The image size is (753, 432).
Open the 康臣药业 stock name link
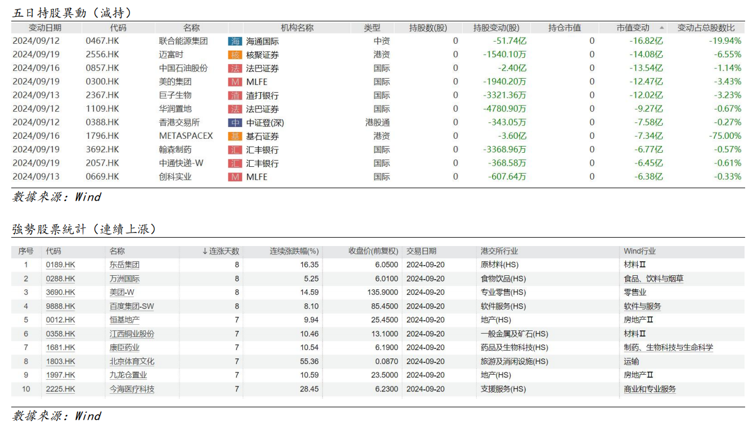(x=124, y=347)
